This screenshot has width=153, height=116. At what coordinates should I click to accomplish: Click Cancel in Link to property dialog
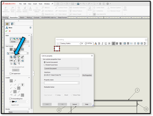tap(75, 104)
